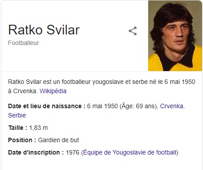Screen dimensions: 203x170
Task: Open the Wikipédia source link
Action: 53,91
